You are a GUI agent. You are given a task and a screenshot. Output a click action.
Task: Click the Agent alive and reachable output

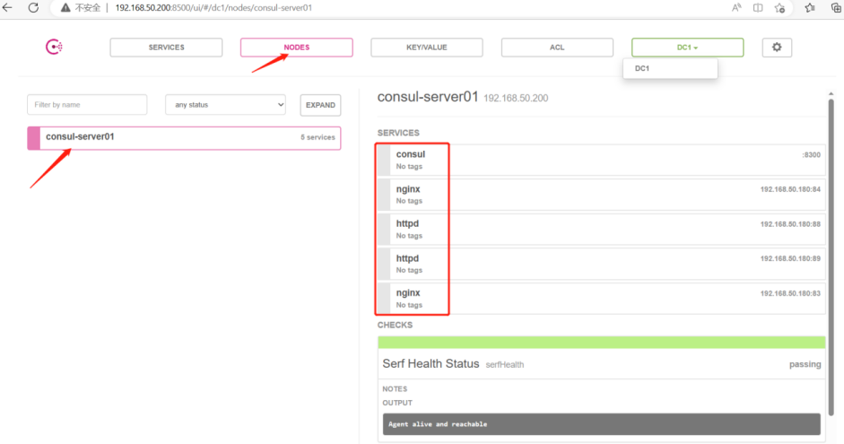coord(601,424)
